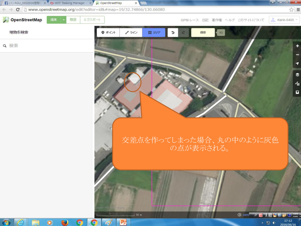Bookmark this page with the star
Image resolution: width=301 pixels, height=226 pixels.
(291, 10)
